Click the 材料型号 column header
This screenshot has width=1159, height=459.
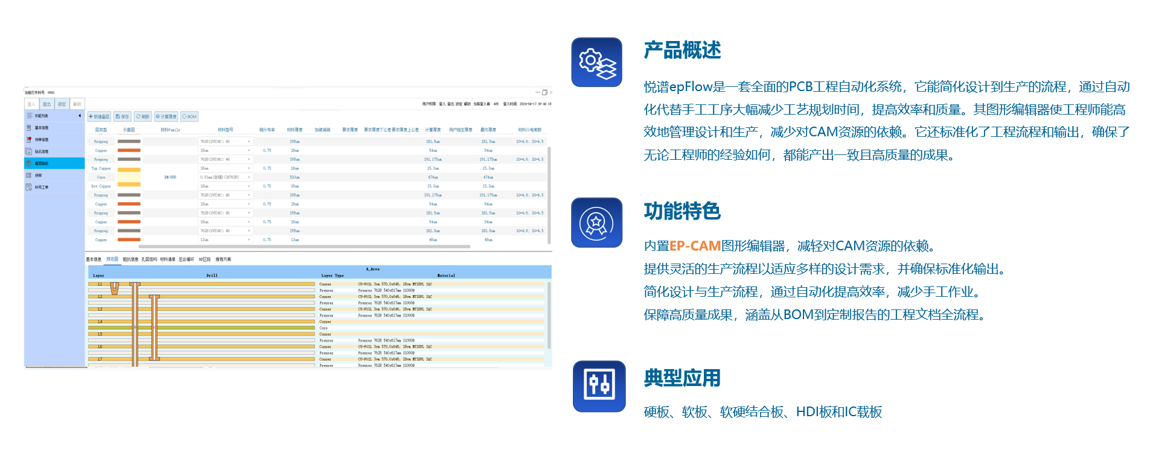pyautogui.click(x=225, y=130)
